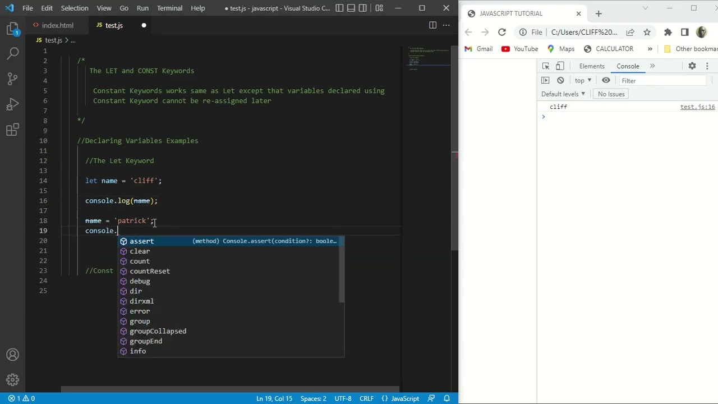Choose assert from the suggestion list
The width and height of the screenshot is (718, 404).
(230, 241)
